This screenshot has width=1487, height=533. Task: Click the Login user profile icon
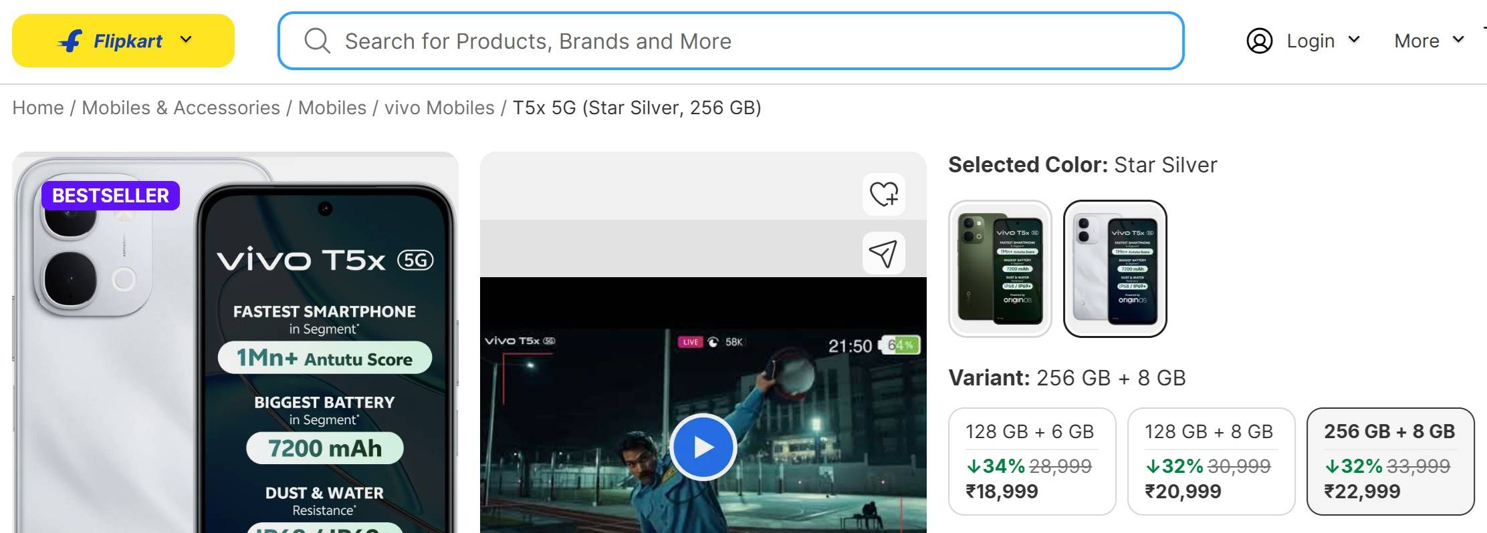(1259, 41)
